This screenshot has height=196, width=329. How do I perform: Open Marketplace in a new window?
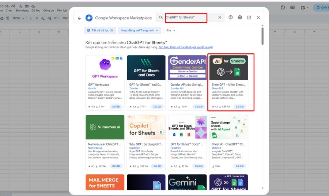point(249,18)
